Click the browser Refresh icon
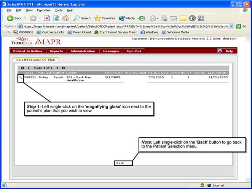This screenshot has width=252, height=189. pos(56,18)
